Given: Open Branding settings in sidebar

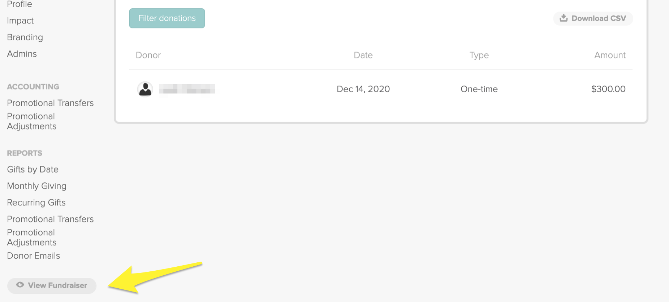Looking at the screenshot, I should [x=25, y=37].
